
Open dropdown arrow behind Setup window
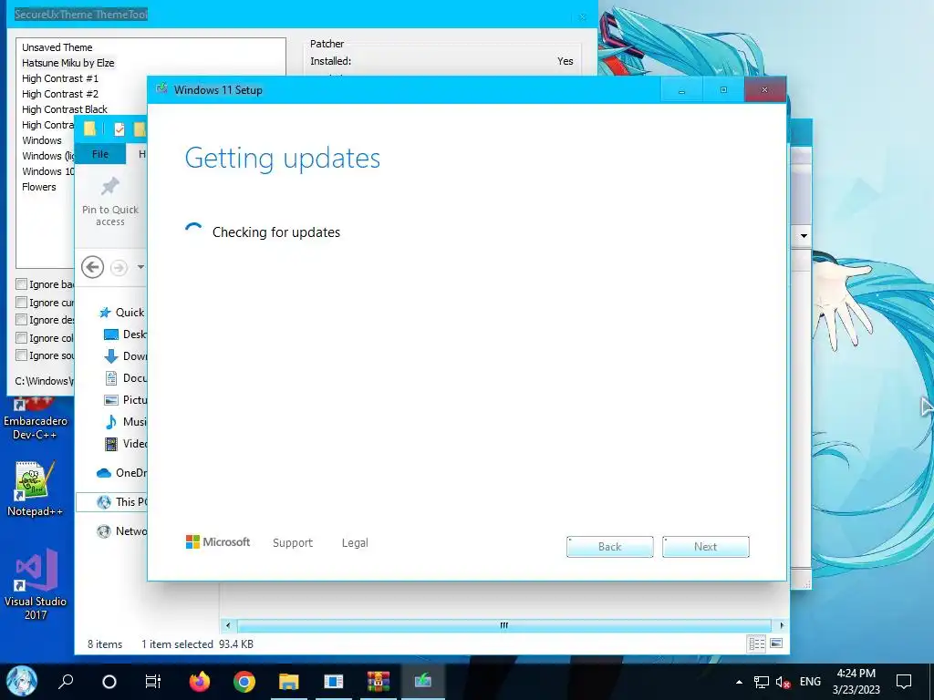(804, 236)
